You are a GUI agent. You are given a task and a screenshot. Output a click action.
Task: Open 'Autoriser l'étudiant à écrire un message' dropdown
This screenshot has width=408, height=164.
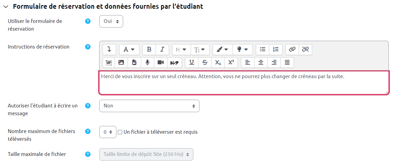[149, 106]
